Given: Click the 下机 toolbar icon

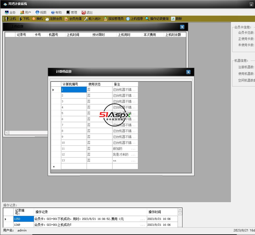Looking at the screenshot, I should click(x=21, y=19).
